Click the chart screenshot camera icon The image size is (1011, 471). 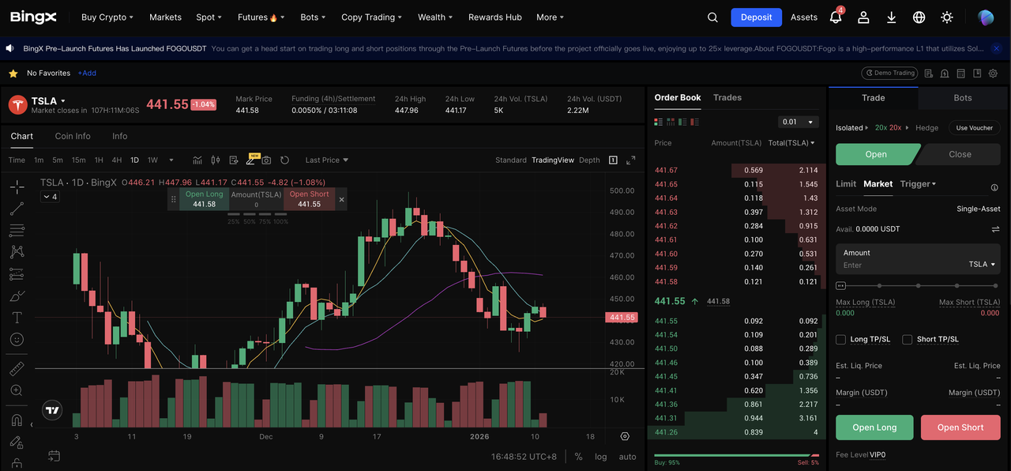click(266, 160)
